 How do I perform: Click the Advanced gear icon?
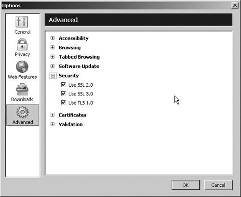[23, 112]
